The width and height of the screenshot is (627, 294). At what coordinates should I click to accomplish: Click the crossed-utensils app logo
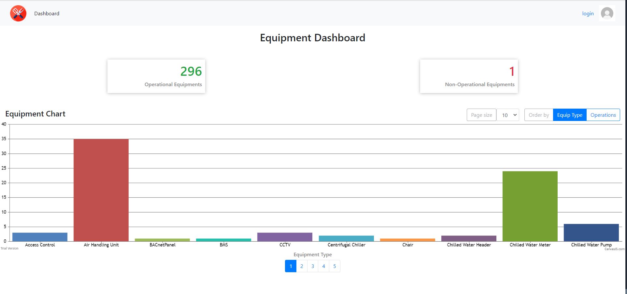pyautogui.click(x=18, y=13)
